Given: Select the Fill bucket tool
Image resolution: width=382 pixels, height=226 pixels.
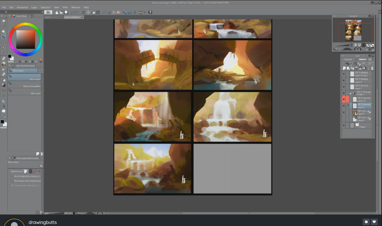Looking at the screenshot, I should point(4,80).
